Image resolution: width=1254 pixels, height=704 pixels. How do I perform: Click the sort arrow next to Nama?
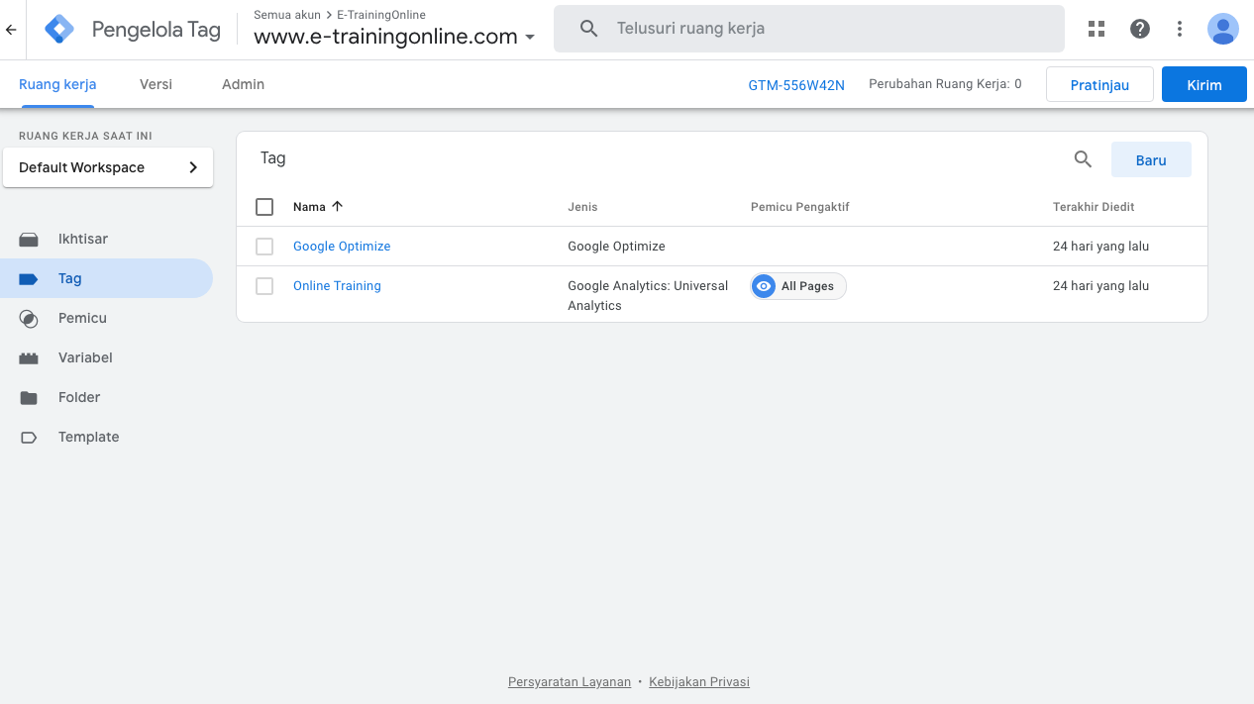pyautogui.click(x=337, y=206)
